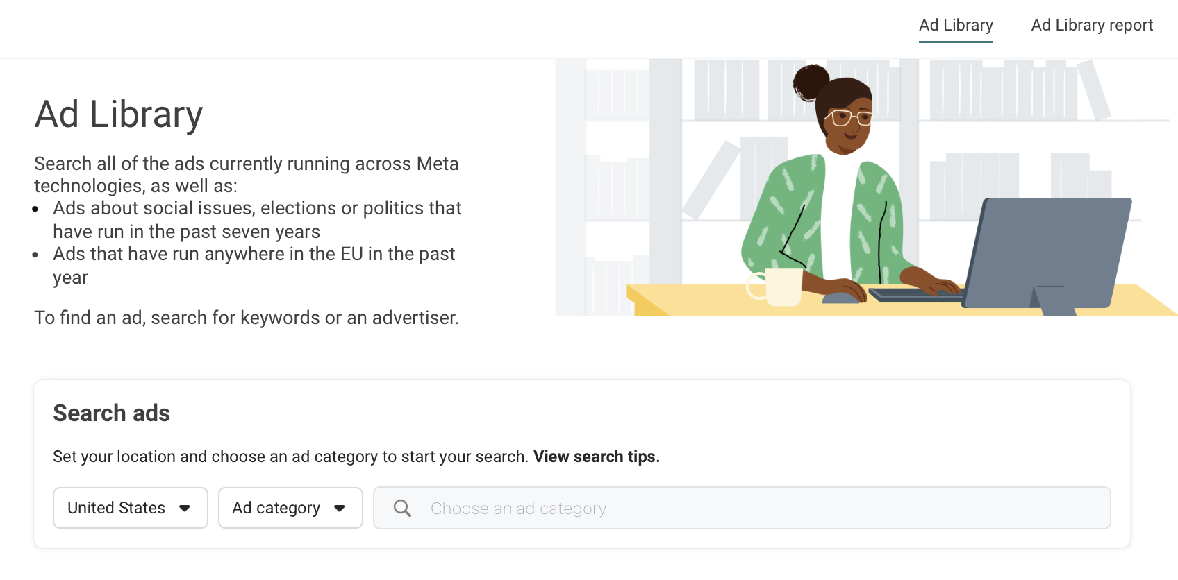The width and height of the screenshot is (1178, 580).
Task: Click the United States label in the location selector
Action: 116,508
